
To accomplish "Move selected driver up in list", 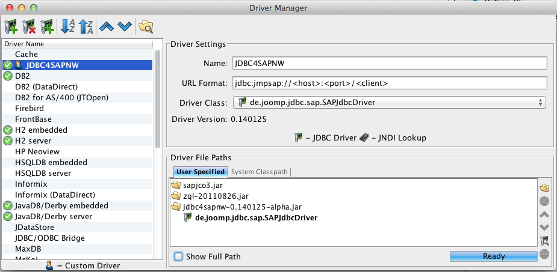I will (106, 26).
